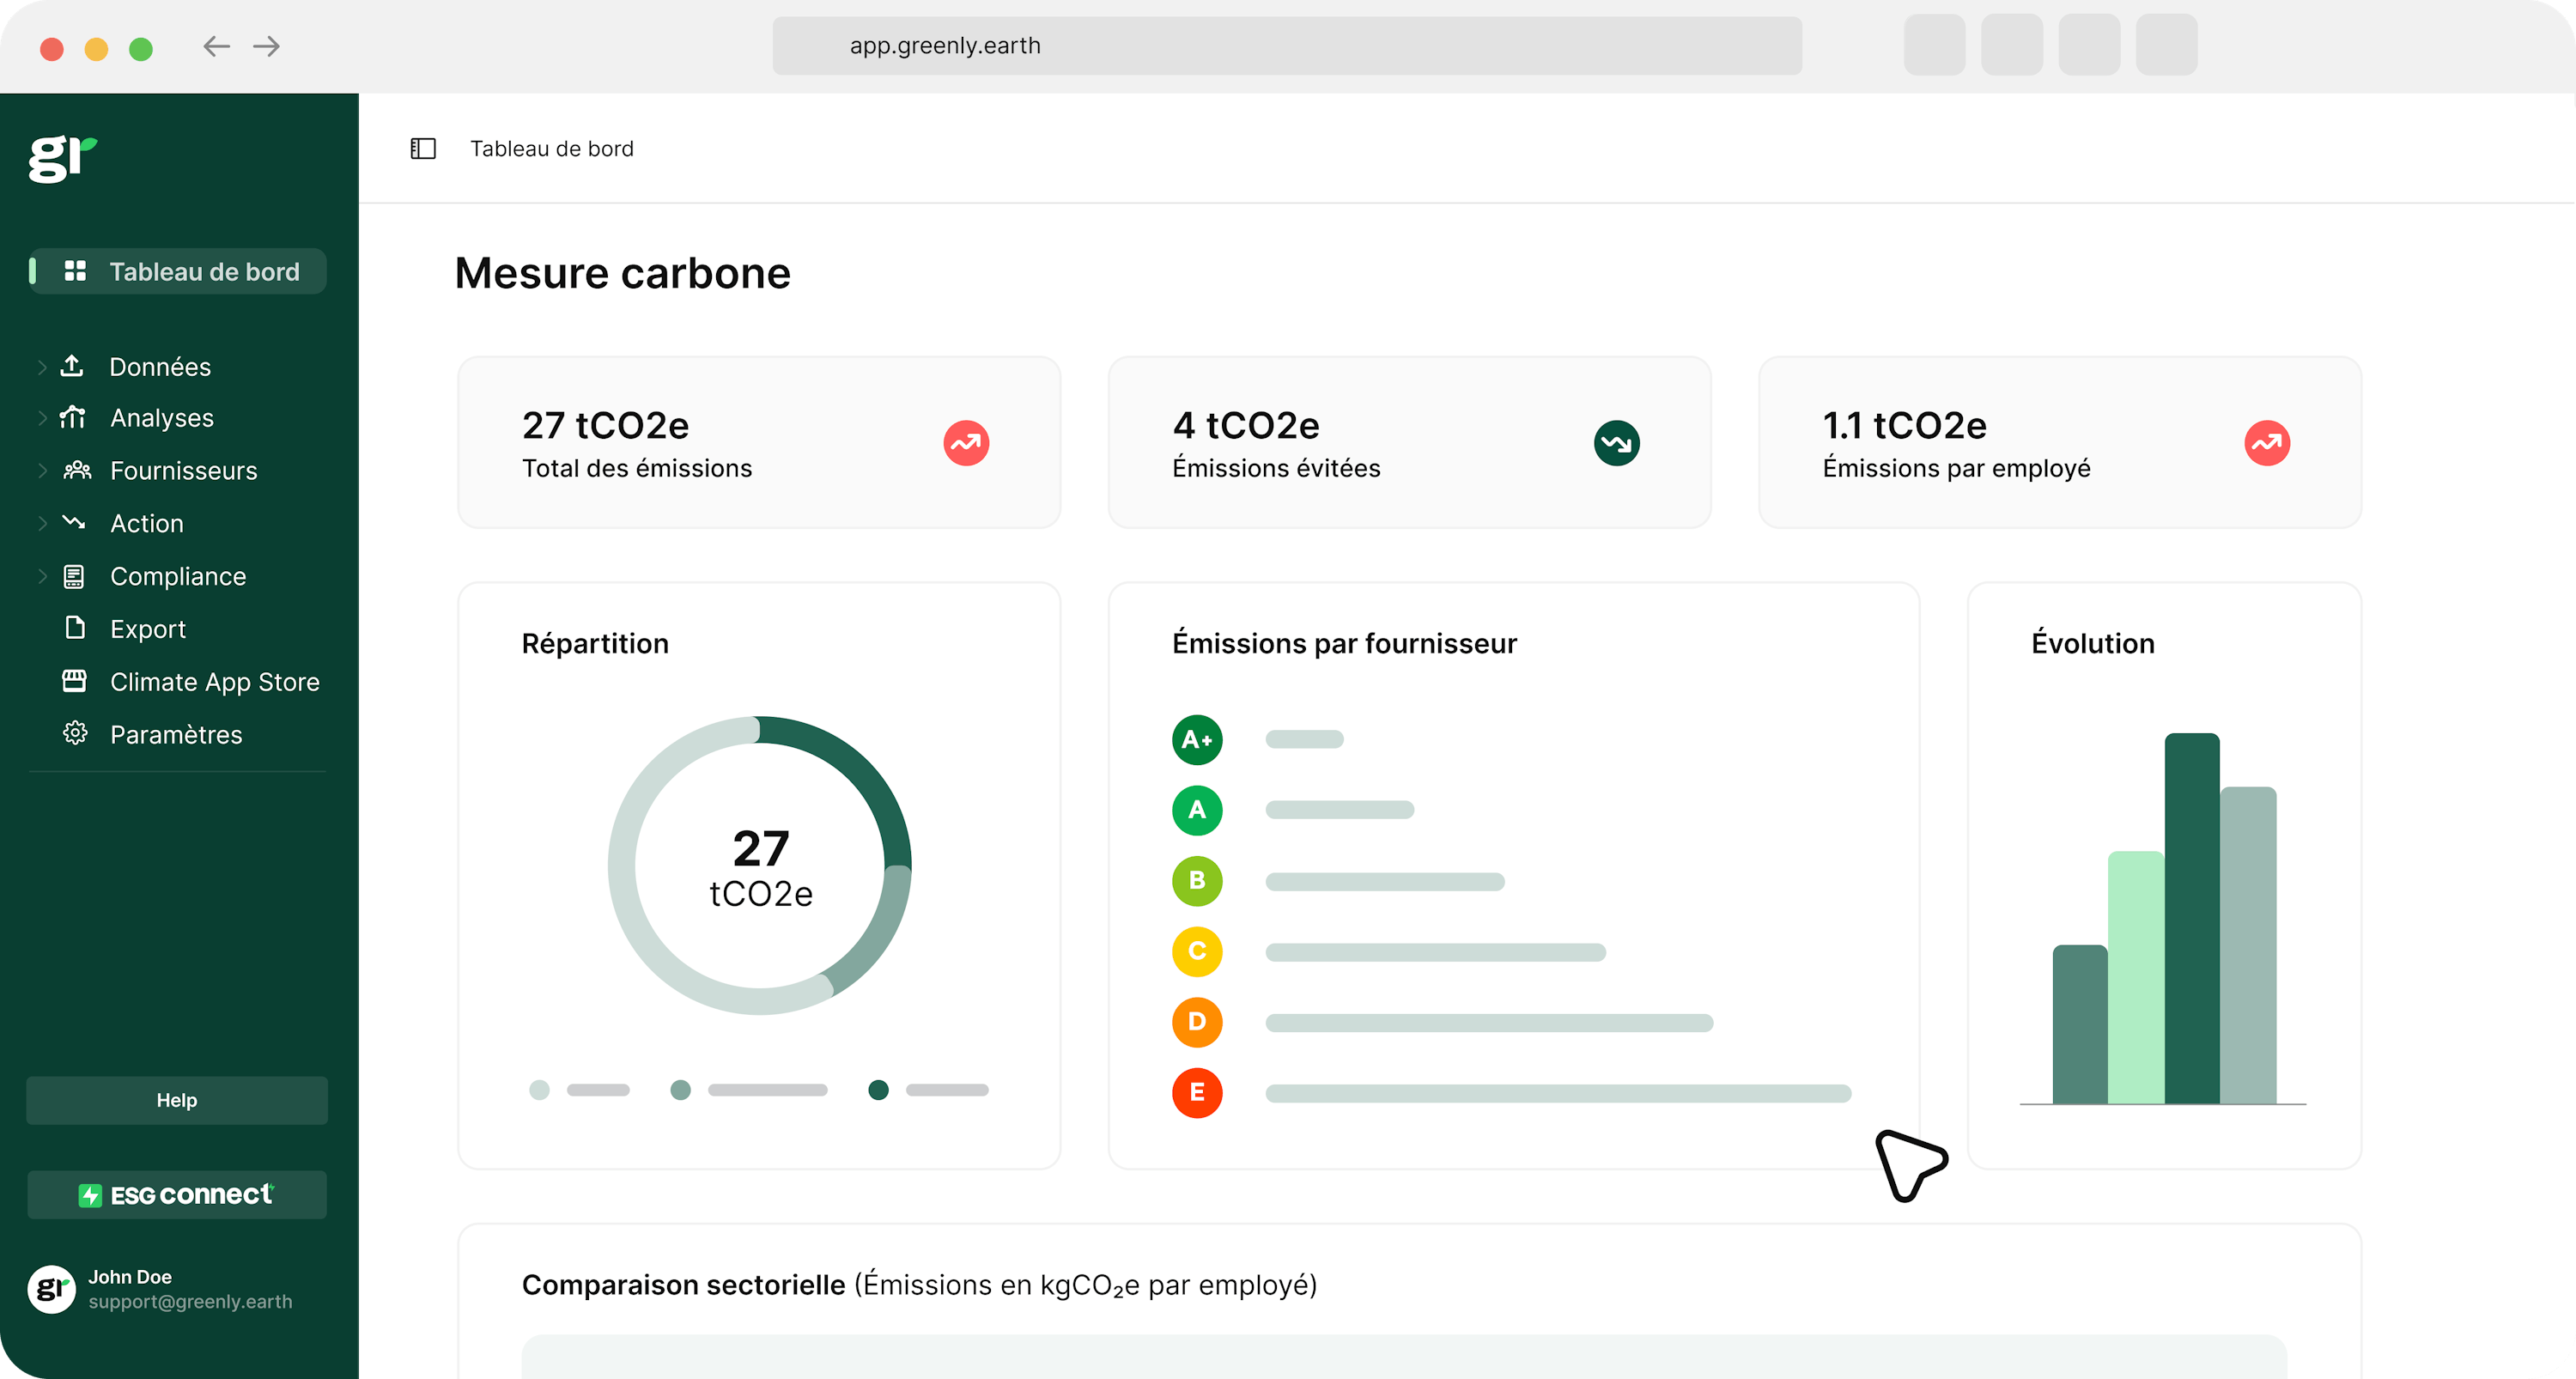This screenshot has height=1379, width=2576.
Task: Click the Climate App Store icon
Action: pos(76,682)
